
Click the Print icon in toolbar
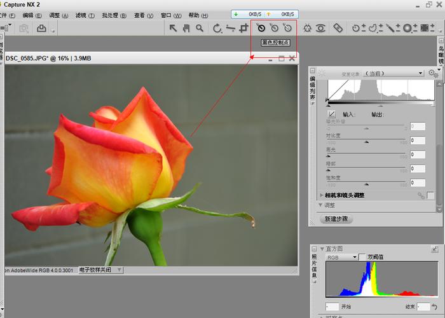41,28
